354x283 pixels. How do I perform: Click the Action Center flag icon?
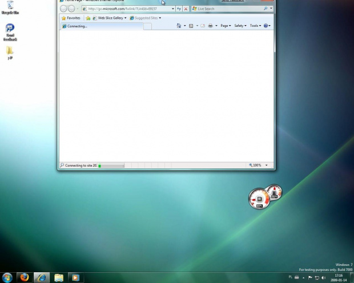[310, 278]
